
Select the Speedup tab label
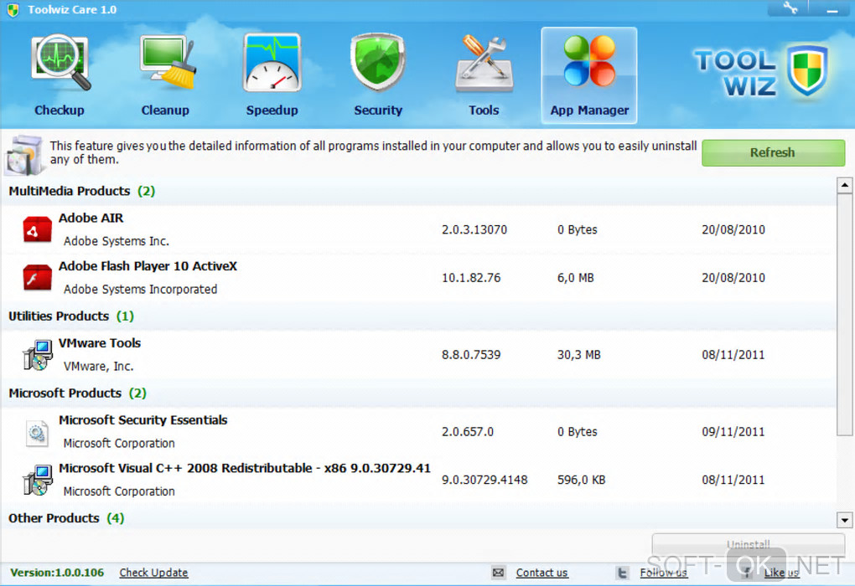tap(272, 110)
